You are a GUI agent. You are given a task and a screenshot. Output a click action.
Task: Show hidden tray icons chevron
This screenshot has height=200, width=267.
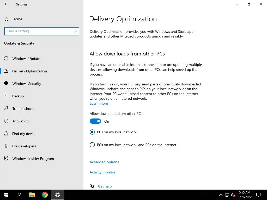click(x=221, y=195)
